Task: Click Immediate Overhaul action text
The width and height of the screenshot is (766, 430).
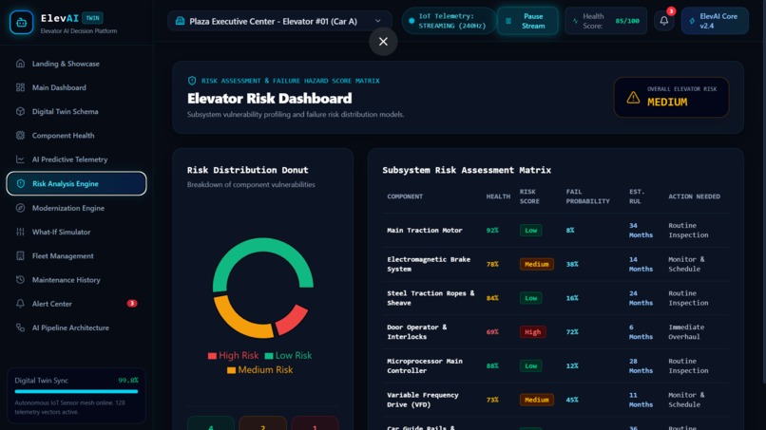Action: pyautogui.click(x=686, y=332)
